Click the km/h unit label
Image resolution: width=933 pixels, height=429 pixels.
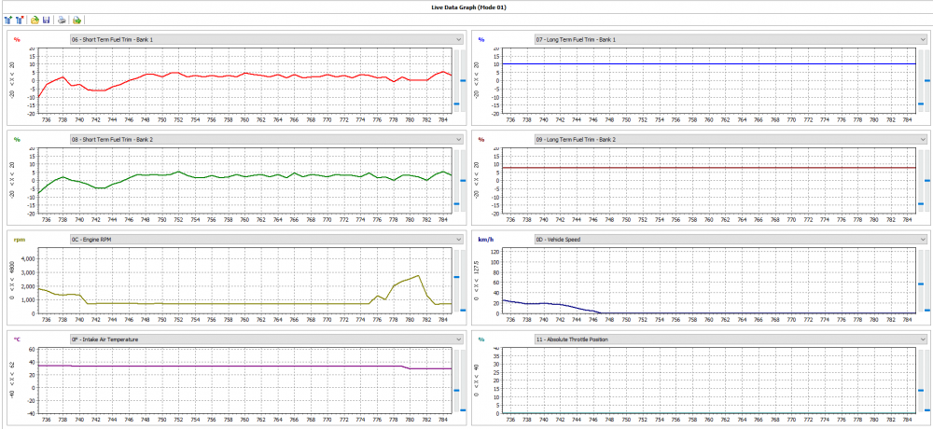485,239
